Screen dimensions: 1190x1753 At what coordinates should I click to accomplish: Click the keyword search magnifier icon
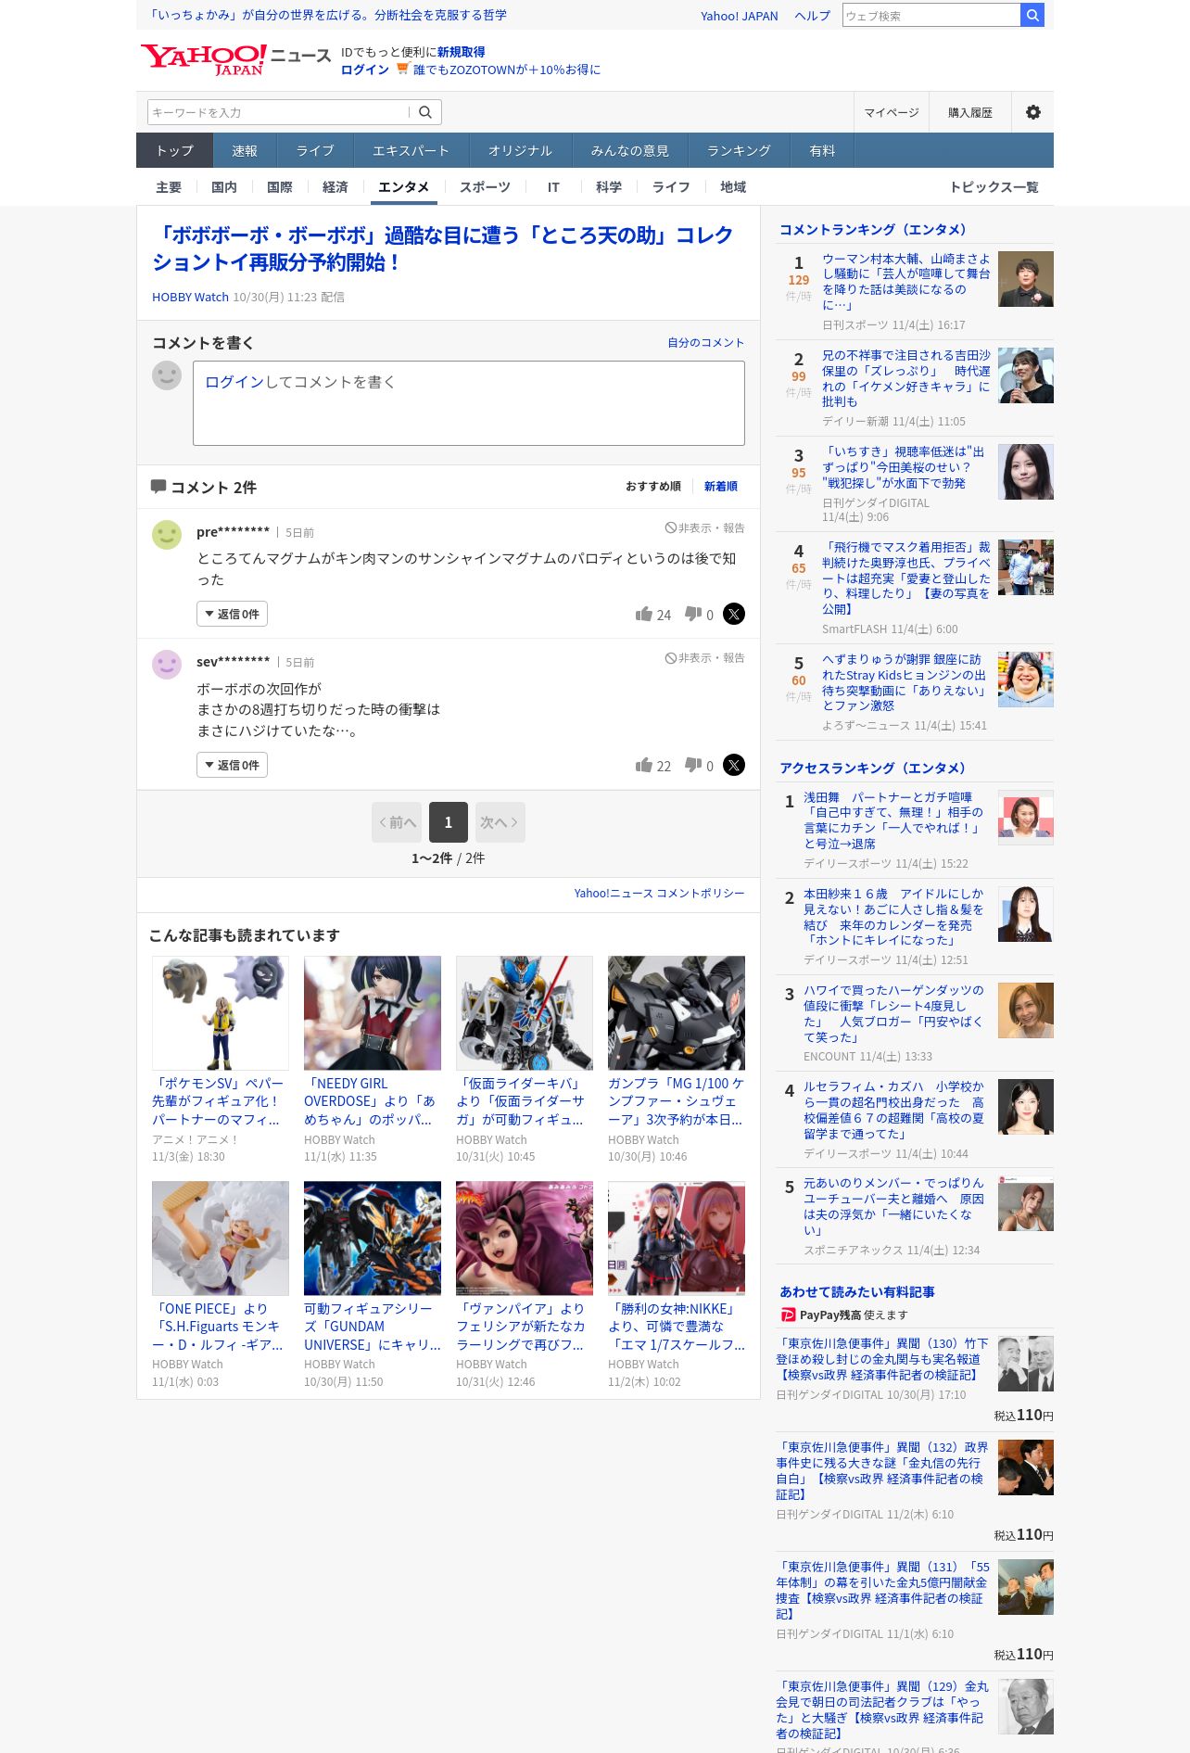425,112
